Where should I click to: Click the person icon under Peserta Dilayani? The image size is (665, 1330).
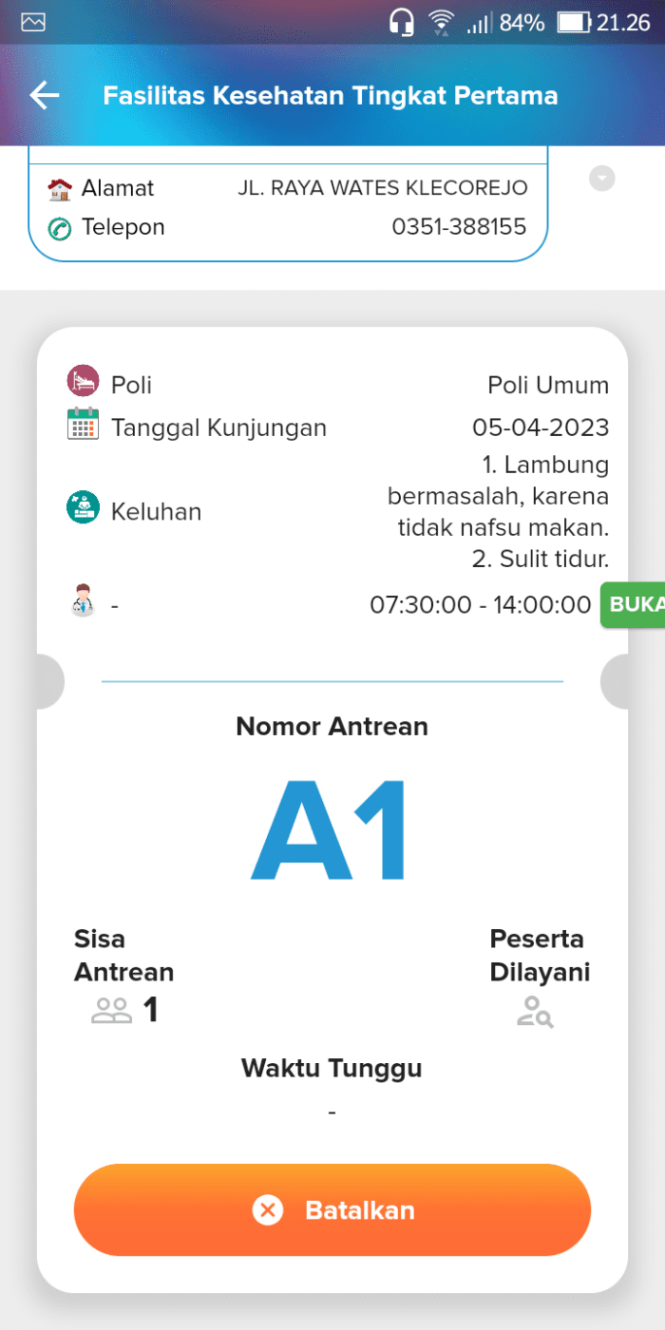(535, 1013)
